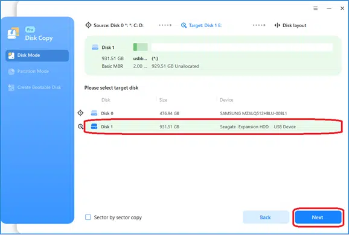Click '931.51 GB' size in Disk 1 row
Viewport: 349px width, 235px height.
coord(170,127)
